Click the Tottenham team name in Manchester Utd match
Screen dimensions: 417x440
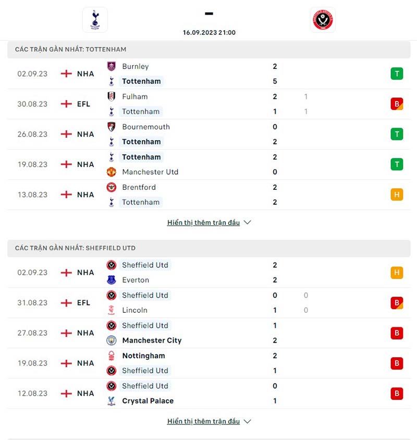click(141, 157)
